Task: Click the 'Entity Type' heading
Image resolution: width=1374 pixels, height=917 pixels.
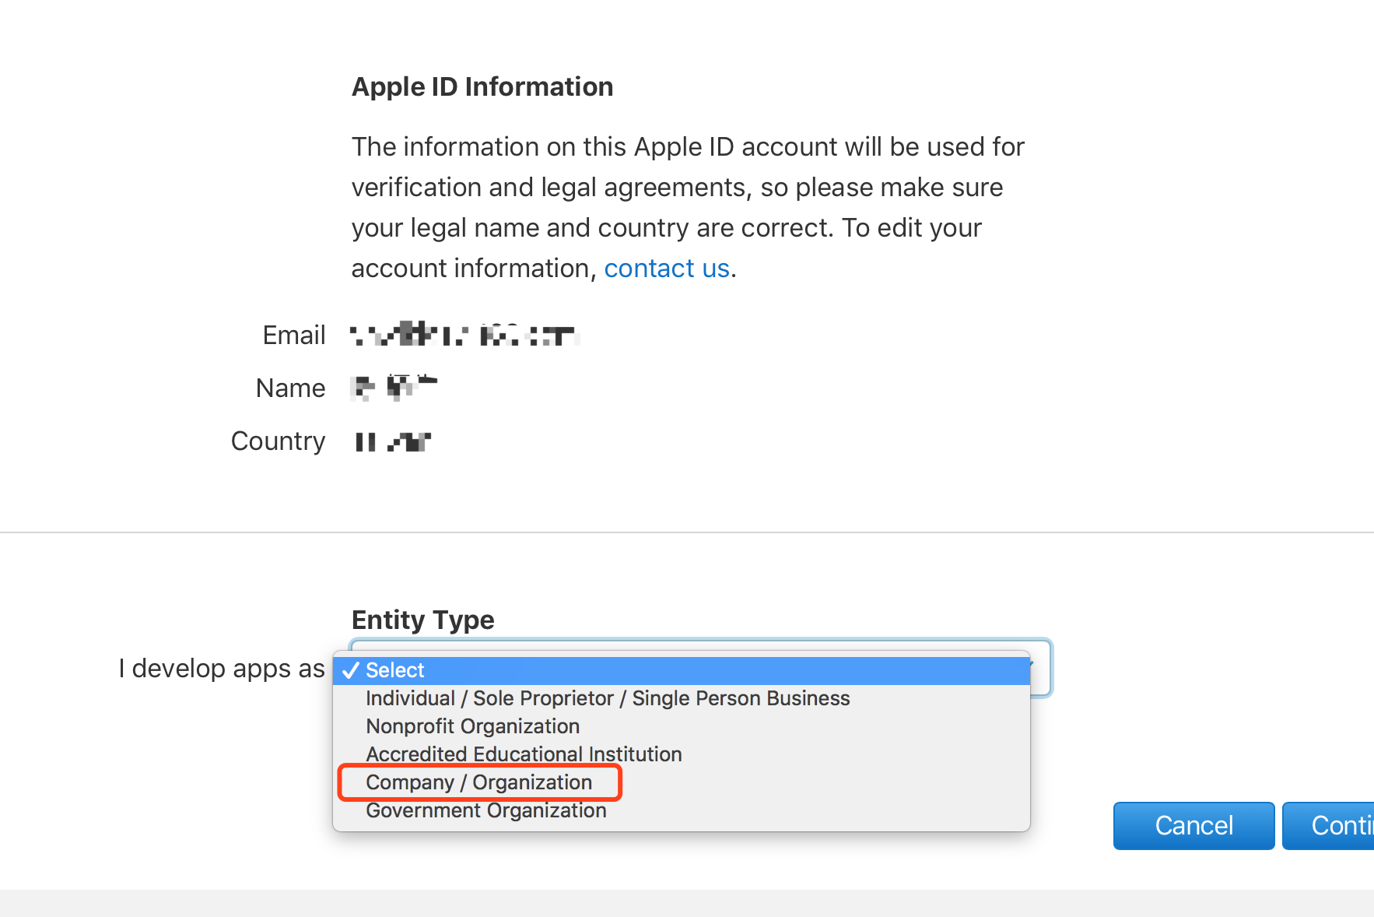Action: tap(422, 620)
